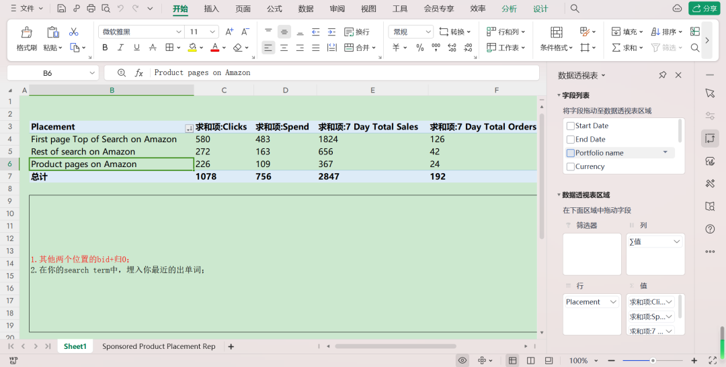Open the search magnifier in menu bar

575,8
